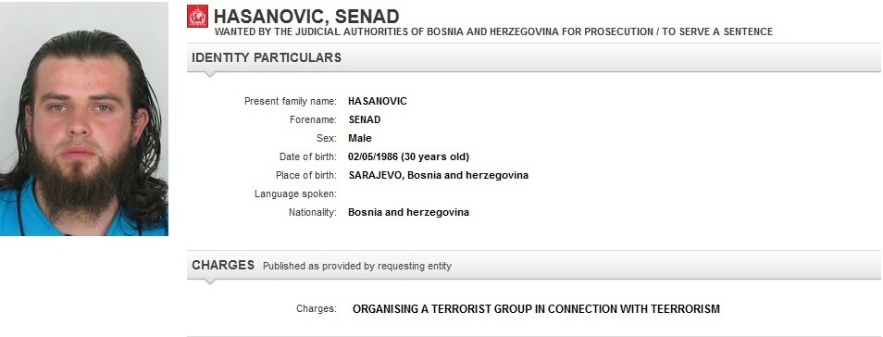
Task: Click the Nationality value Bosnia and herzegovina
Action: (x=408, y=212)
